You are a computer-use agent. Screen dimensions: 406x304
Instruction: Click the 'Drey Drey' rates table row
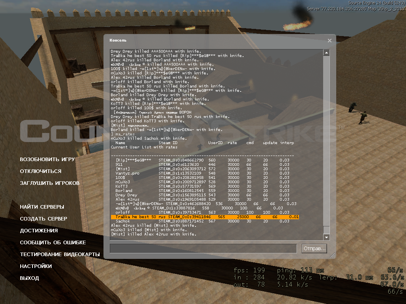[203, 195]
